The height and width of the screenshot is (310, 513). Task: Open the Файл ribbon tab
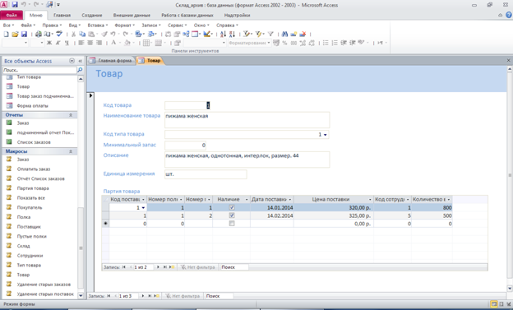pyautogui.click(x=12, y=15)
